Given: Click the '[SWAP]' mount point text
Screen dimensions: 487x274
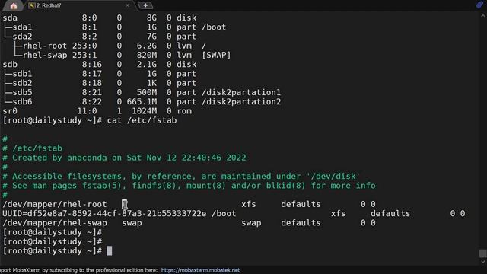Looking at the screenshot, I should point(216,55).
